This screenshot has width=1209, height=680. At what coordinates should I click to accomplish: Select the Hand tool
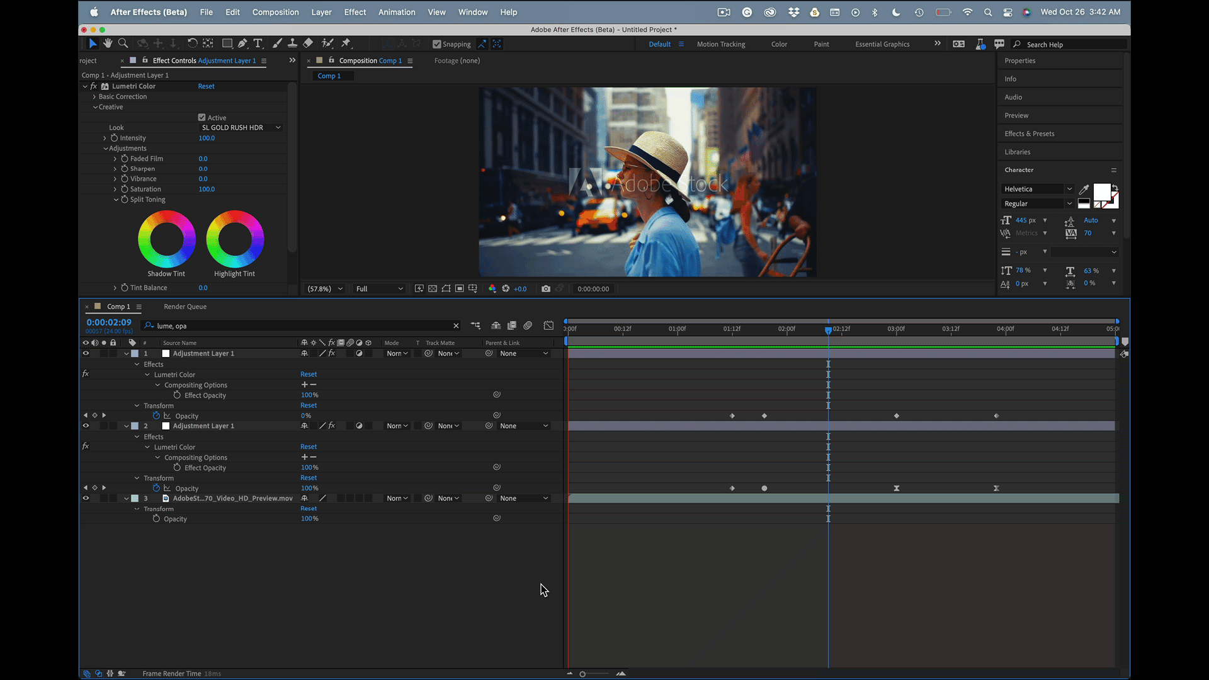[x=108, y=43]
